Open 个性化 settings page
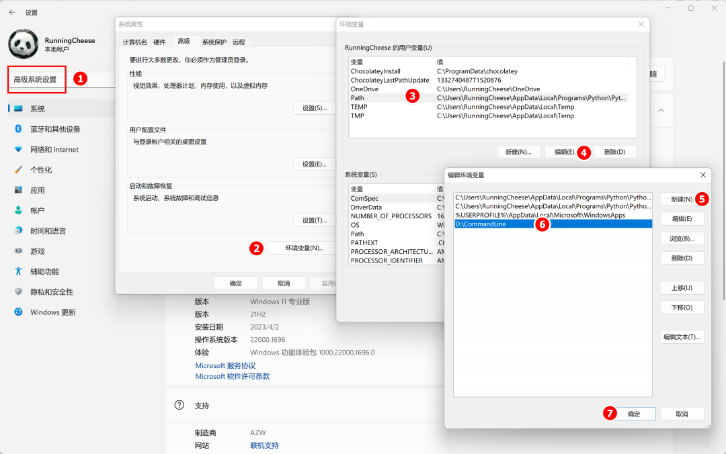 (41, 170)
